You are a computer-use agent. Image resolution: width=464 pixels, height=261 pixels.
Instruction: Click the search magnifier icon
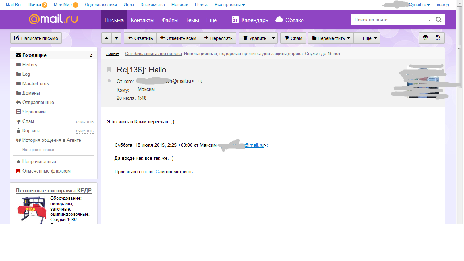439,20
